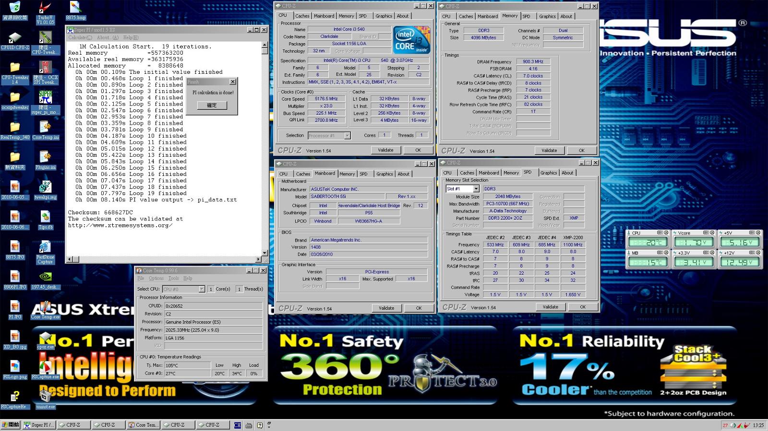Click the Super PI vertical scrollbar up arrow
Viewport: 768px width, 431px height.
coord(264,45)
